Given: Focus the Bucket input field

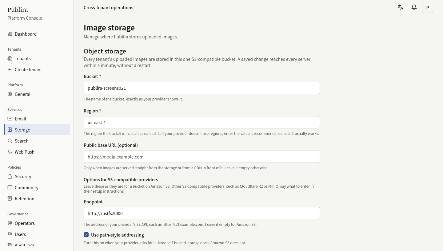Looking at the screenshot, I should [x=202, y=88].
